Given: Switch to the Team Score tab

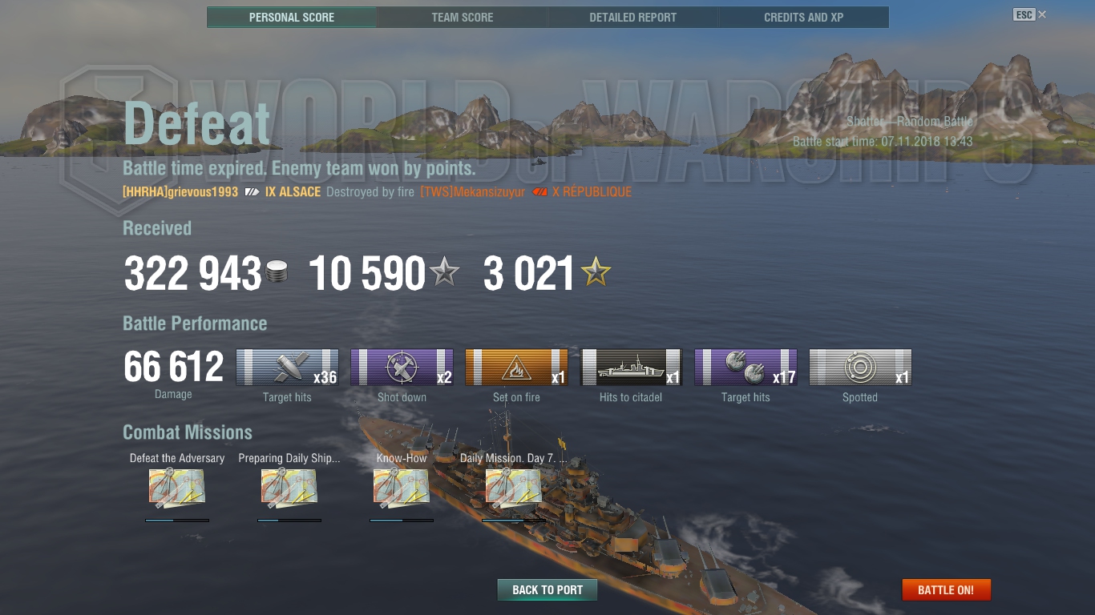Looking at the screenshot, I should point(463,17).
